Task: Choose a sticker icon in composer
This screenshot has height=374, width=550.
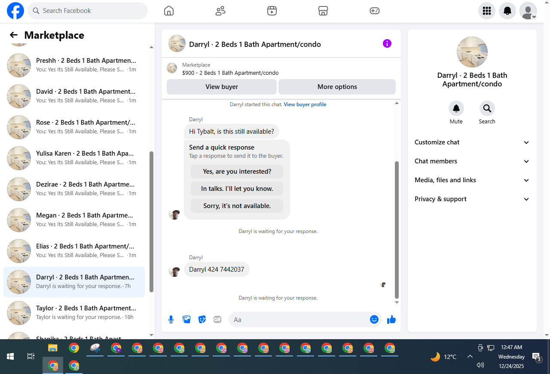Action: tap(202, 319)
